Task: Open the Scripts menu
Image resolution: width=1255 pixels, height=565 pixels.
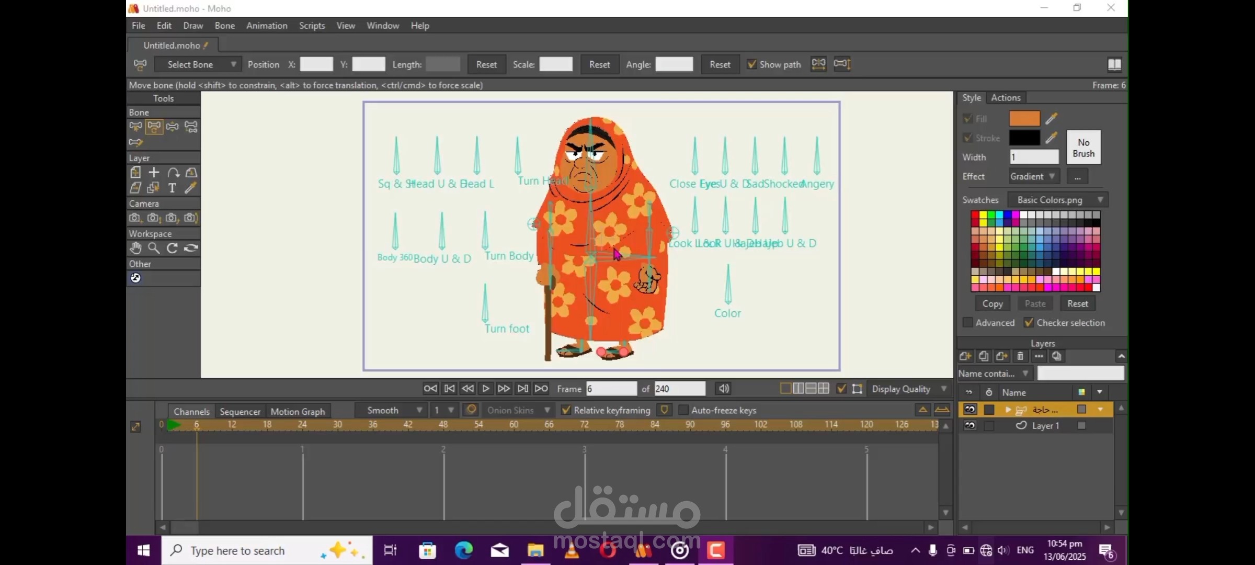Action: [312, 25]
